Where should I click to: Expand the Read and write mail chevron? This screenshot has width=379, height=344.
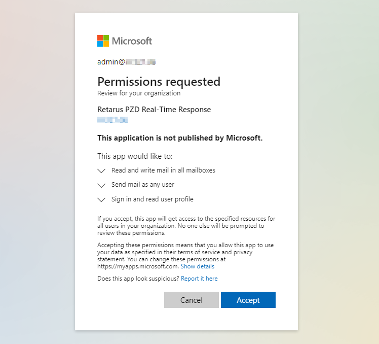(x=101, y=171)
